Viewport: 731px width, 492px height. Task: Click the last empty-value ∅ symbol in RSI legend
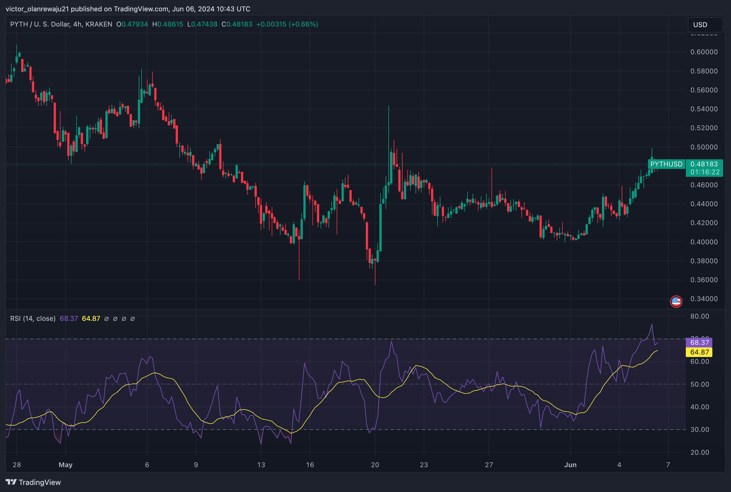pyautogui.click(x=132, y=319)
